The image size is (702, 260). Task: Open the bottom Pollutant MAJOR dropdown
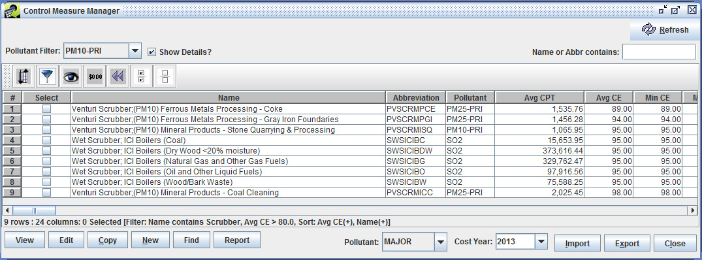click(x=441, y=242)
